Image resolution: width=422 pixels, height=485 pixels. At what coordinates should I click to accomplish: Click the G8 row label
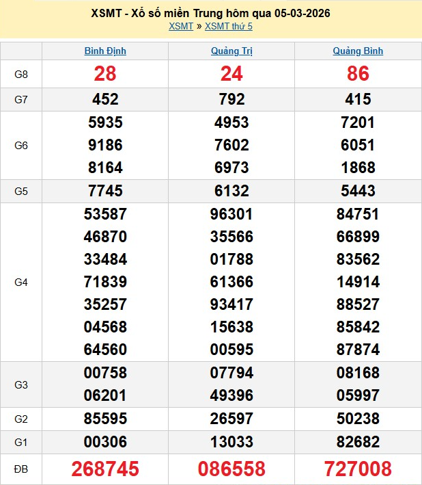[21, 74]
